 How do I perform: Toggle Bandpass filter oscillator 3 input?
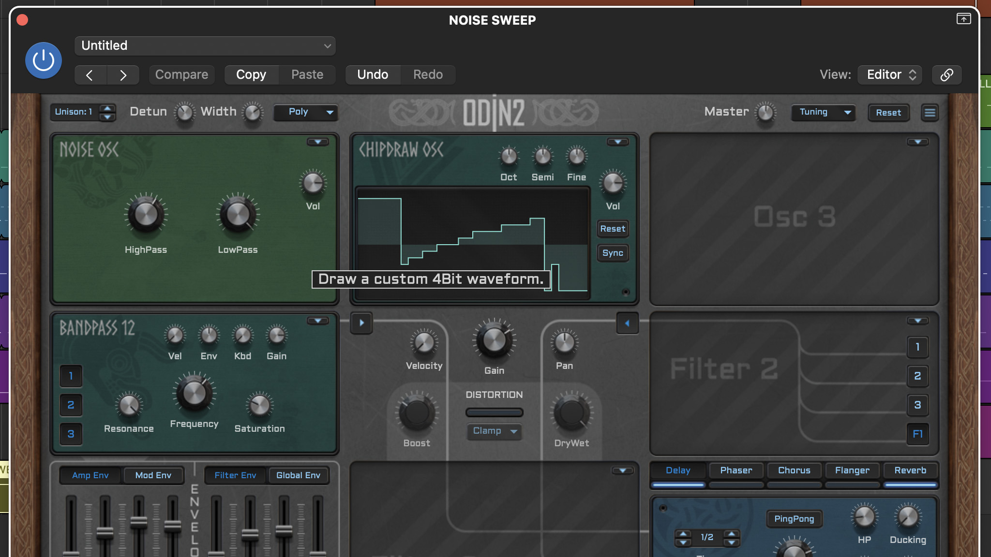71,434
